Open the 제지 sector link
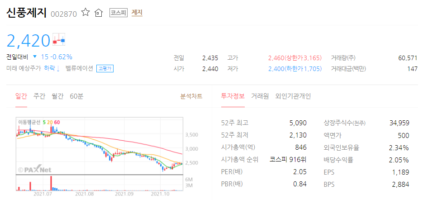This screenshot has height=204, width=423. pos(137,13)
